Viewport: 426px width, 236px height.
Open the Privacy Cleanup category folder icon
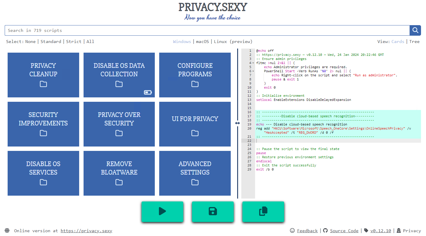[x=43, y=84]
